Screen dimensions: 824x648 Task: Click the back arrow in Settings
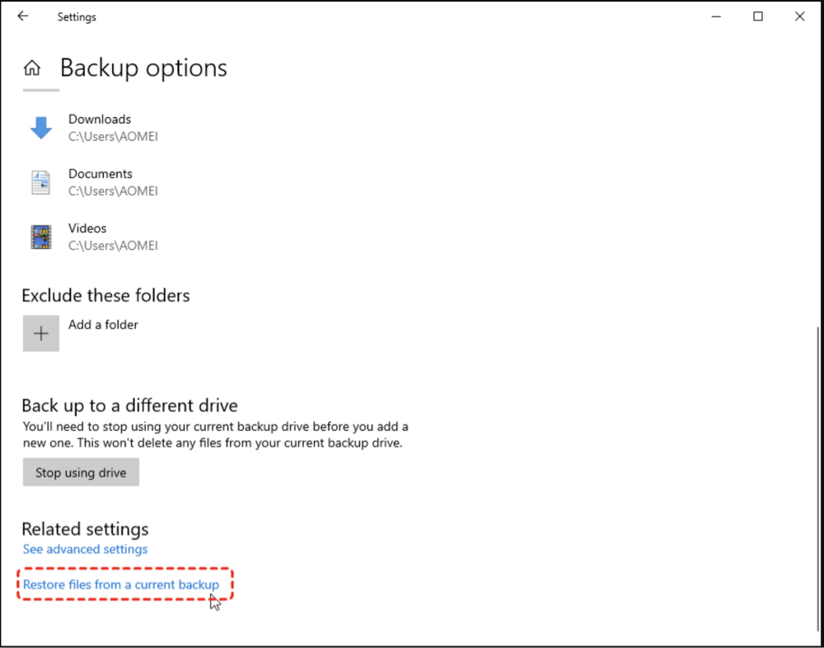pyautogui.click(x=23, y=16)
